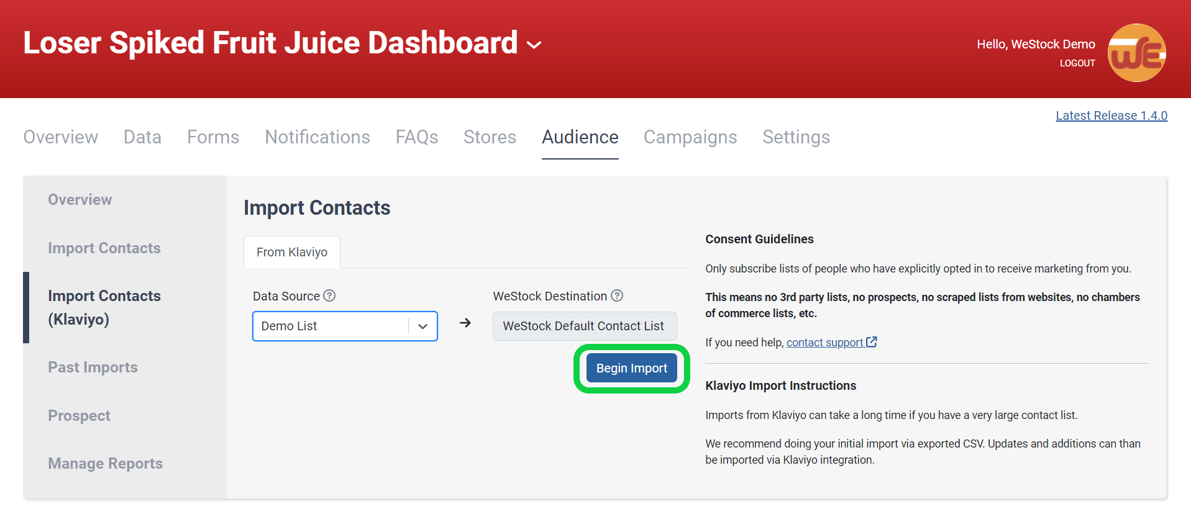The width and height of the screenshot is (1191, 509).
Task: Click the Consent Guidelines heading
Action: [759, 239]
